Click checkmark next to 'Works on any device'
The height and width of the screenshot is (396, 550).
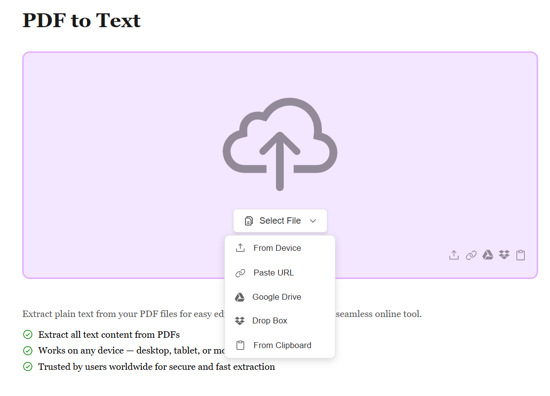pyautogui.click(x=28, y=351)
